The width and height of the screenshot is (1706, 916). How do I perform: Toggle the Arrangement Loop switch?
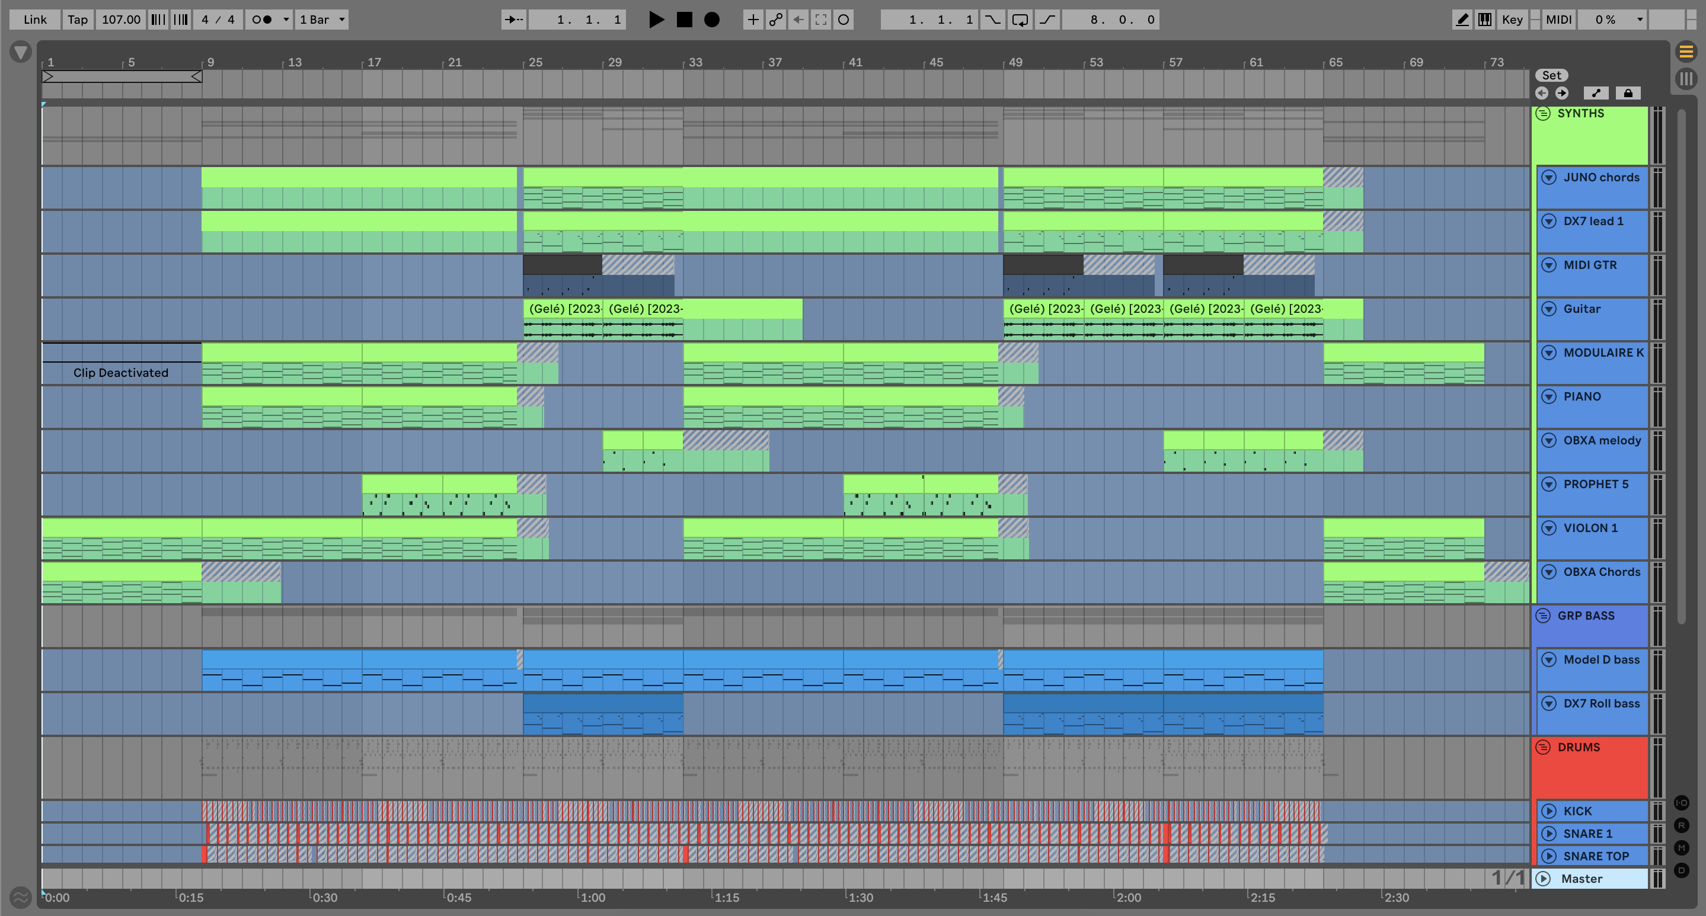1020,20
